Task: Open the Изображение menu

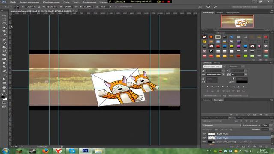Action: tap(51, 2)
